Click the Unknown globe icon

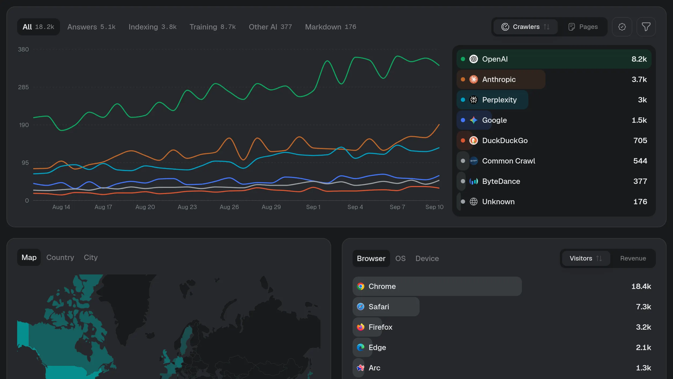point(473,202)
